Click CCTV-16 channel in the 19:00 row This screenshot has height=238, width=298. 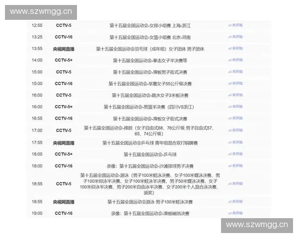pyautogui.click(x=64, y=213)
